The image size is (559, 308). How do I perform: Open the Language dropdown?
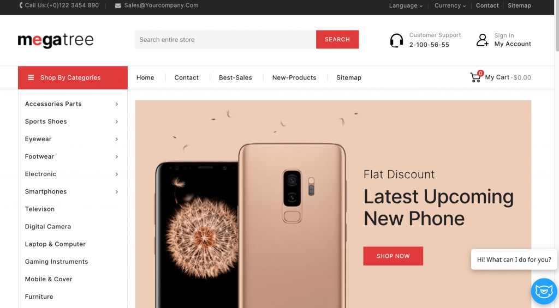coord(406,5)
